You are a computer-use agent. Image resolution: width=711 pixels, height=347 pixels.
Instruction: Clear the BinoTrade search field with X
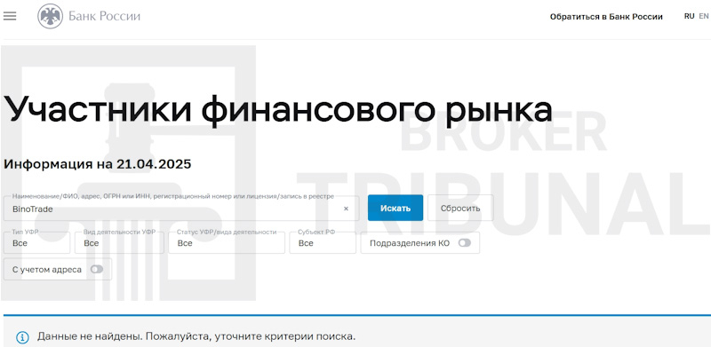click(x=346, y=209)
